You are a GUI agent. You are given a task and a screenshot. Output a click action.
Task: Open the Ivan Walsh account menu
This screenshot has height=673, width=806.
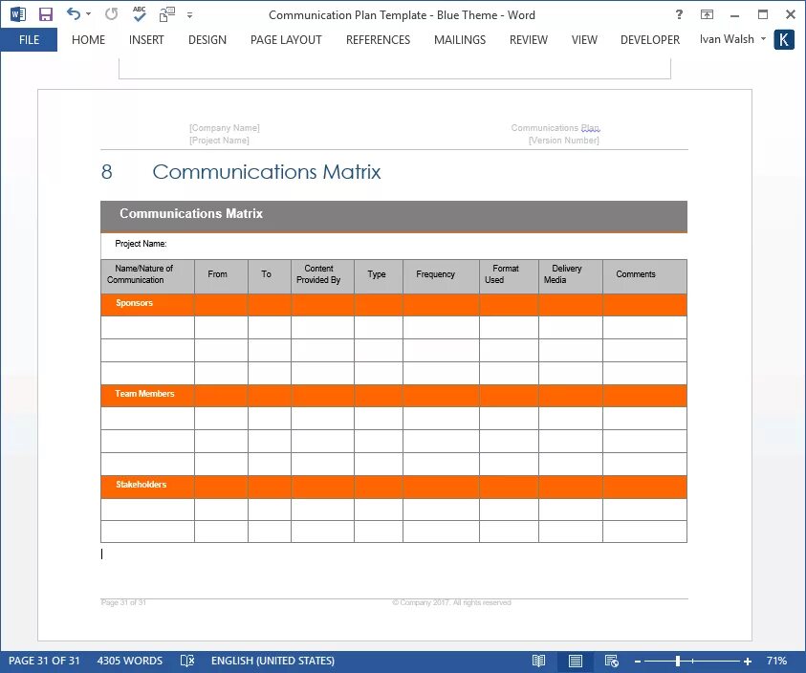point(730,39)
